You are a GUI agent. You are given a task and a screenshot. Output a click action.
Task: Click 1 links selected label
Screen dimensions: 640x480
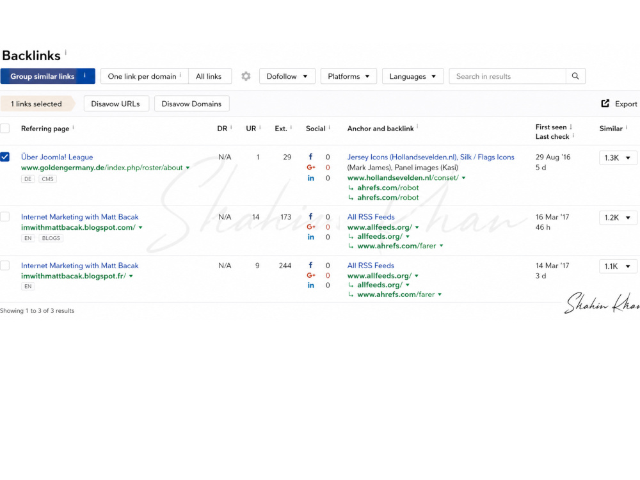click(36, 104)
